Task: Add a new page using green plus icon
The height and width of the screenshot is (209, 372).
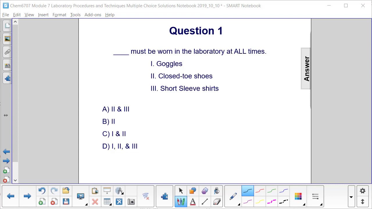Action: point(42,202)
